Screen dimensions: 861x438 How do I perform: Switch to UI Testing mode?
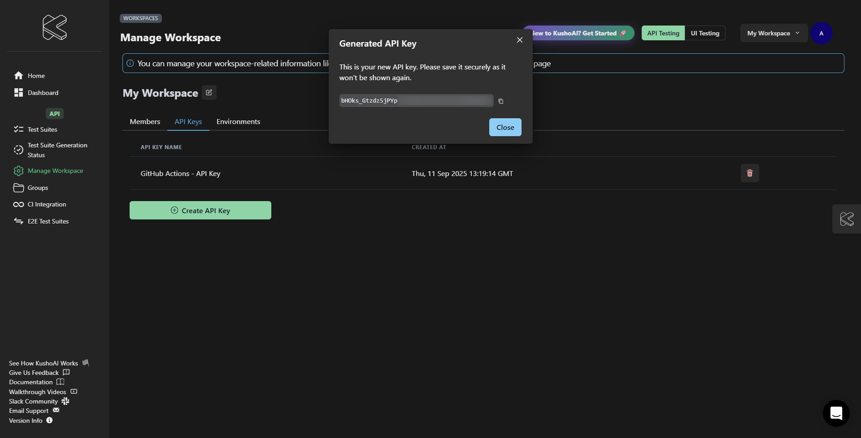(x=705, y=33)
